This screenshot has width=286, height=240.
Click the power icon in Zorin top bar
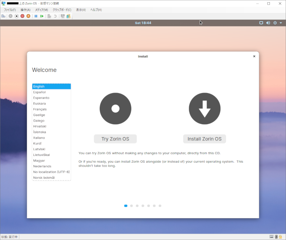click(x=275, y=23)
